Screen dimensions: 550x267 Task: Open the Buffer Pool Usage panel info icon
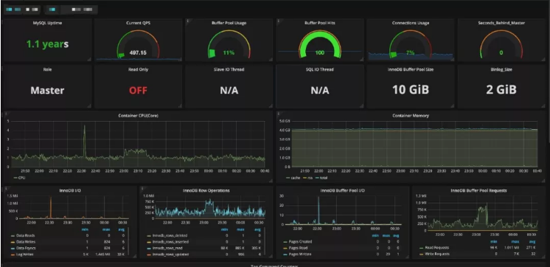pyautogui.click(x=188, y=21)
